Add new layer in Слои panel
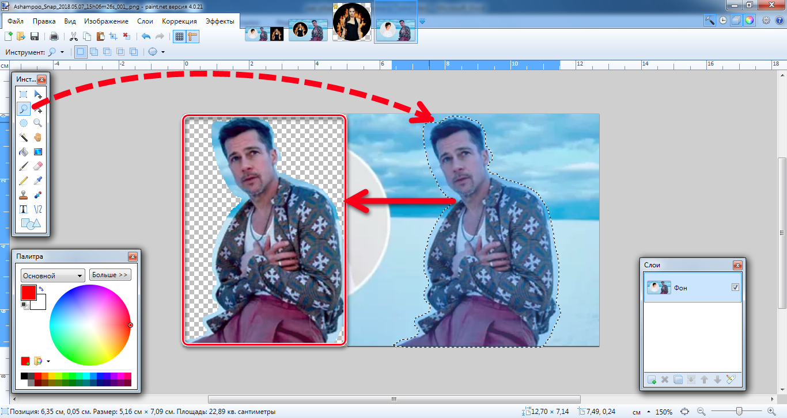The image size is (787, 418). (652, 379)
